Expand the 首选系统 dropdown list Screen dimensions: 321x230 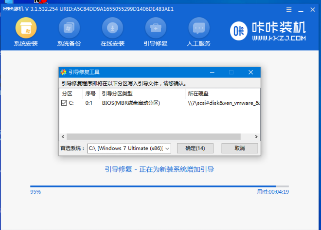click(167, 148)
